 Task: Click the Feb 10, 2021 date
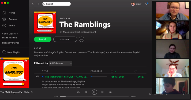(117, 77)
